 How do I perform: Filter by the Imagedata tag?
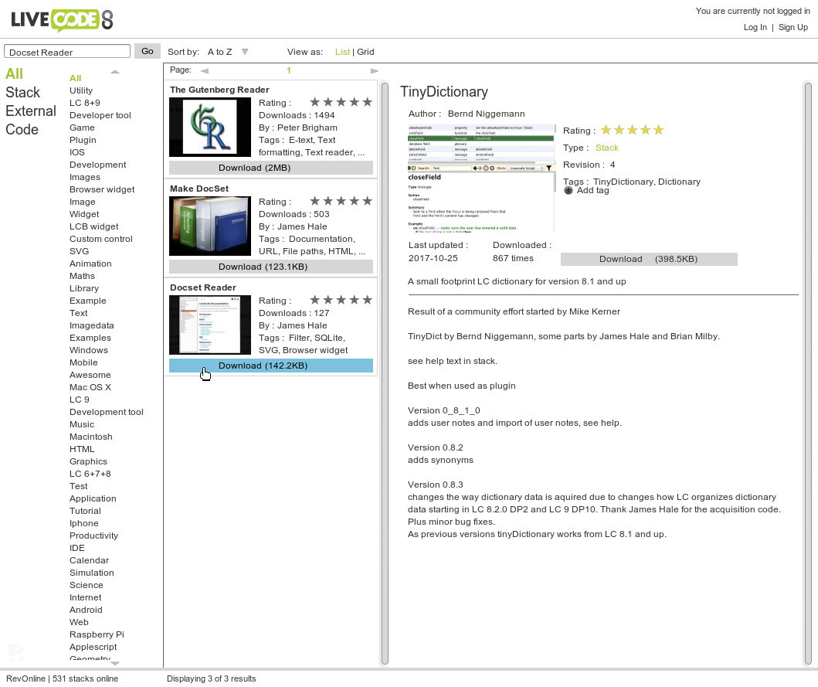click(x=91, y=325)
